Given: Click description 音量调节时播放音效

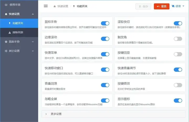Looking at the screenshot, I should [x=55, y=89].
